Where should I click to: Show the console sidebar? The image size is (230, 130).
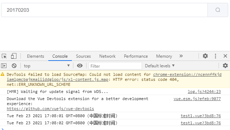click(4, 66)
